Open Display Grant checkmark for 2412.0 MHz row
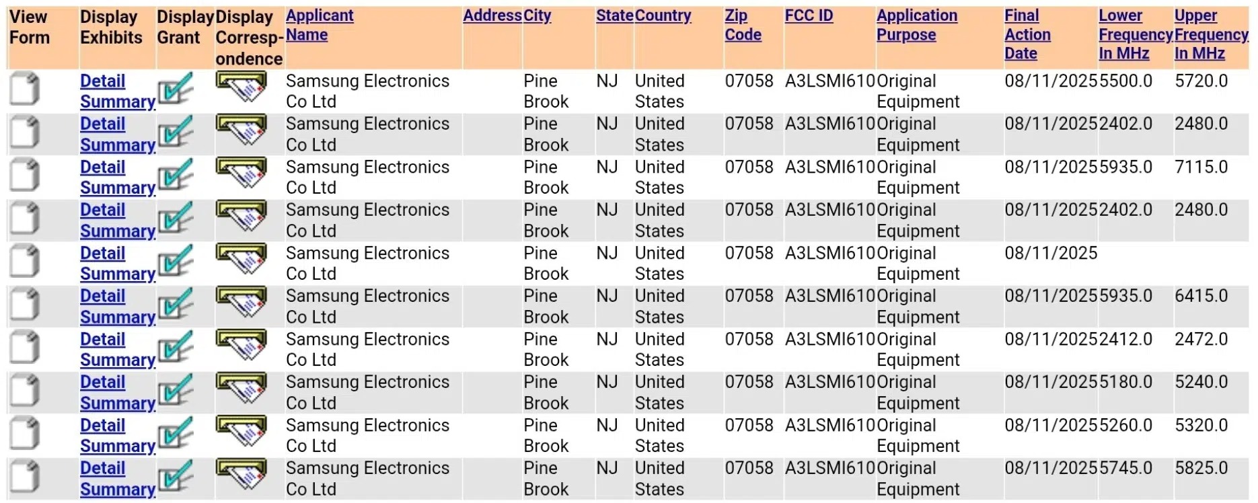The width and height of the screenshot is (1258, 503). [x=176, y=347]
